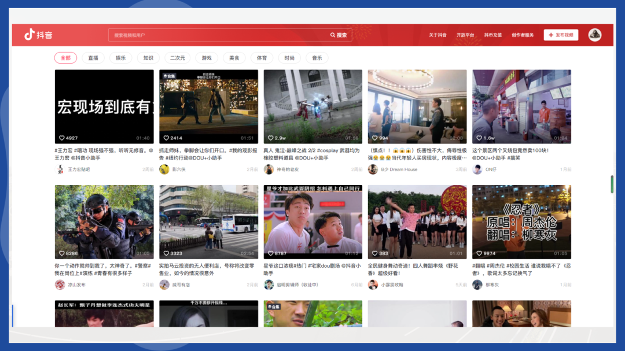The width and height of the screenshot is (625, 351).
Task: Select the 直播 category tab
Action: pos(93,58)
